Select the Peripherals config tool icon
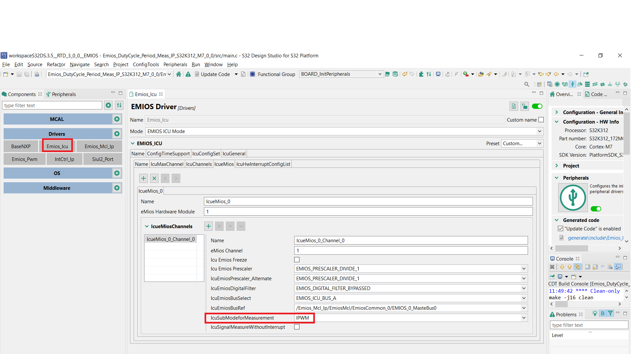The height and width of the screenshot is (354, 637). click(572, 84)
